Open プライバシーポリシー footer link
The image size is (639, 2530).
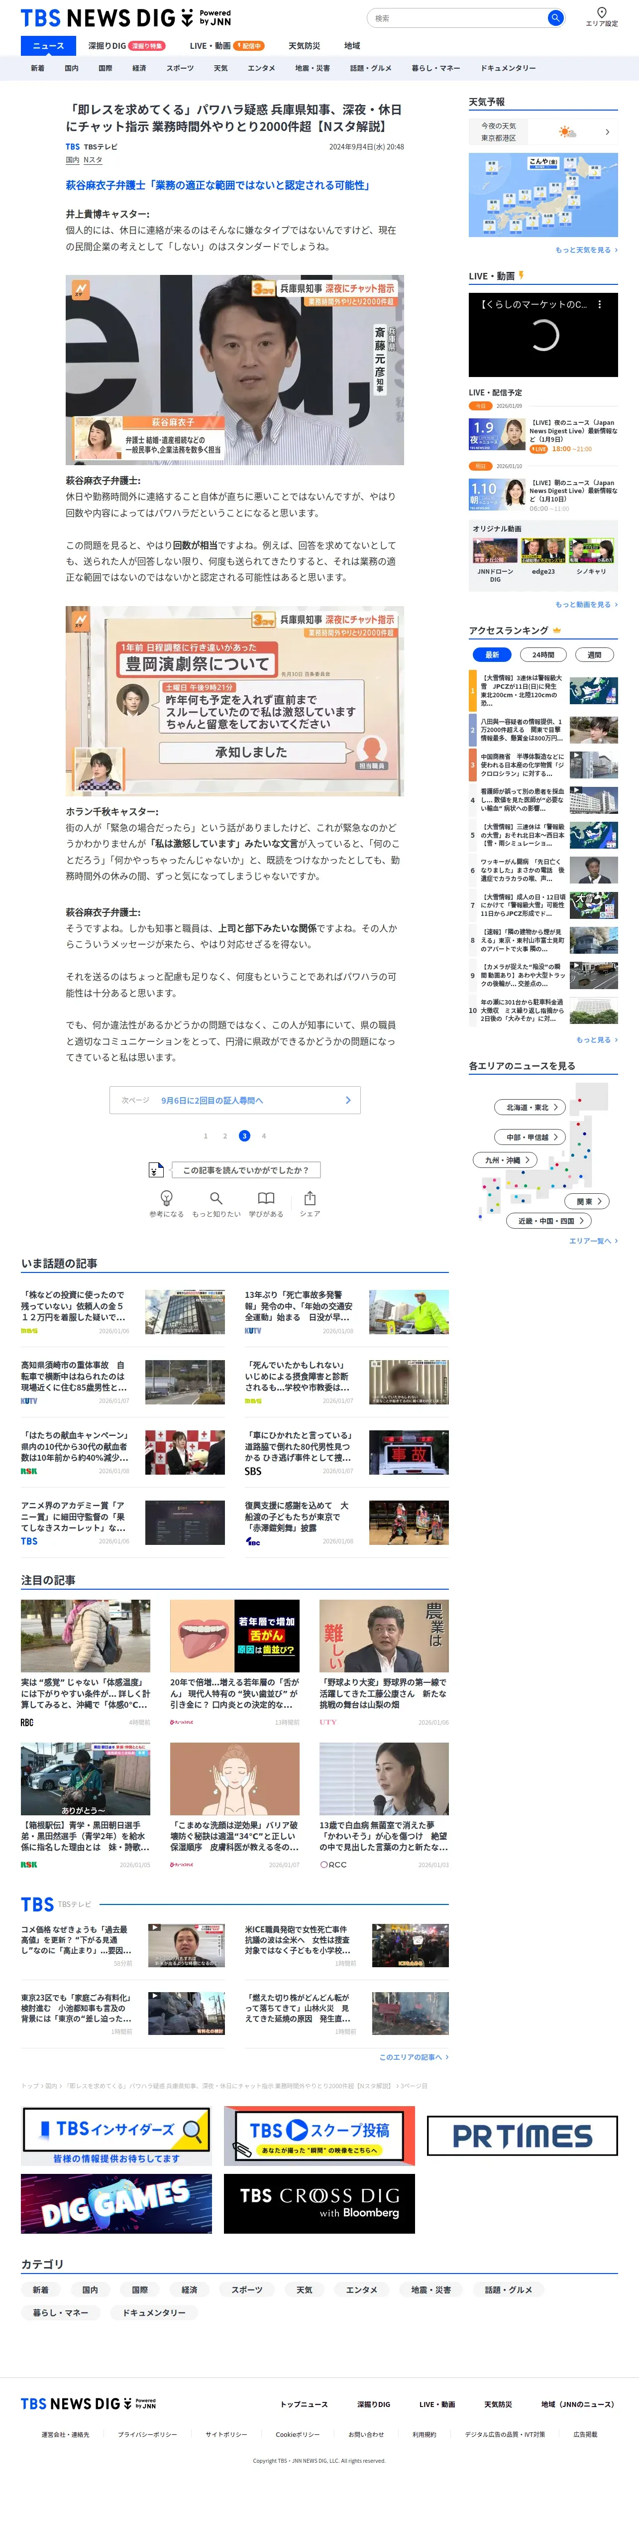147,2435
